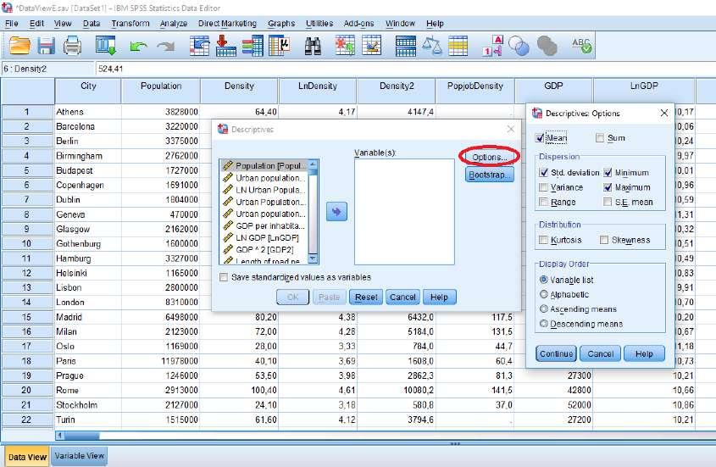Switch to the Variable View tab
The width and height of the screenshot is (716, 467).
tap(80, 456)
